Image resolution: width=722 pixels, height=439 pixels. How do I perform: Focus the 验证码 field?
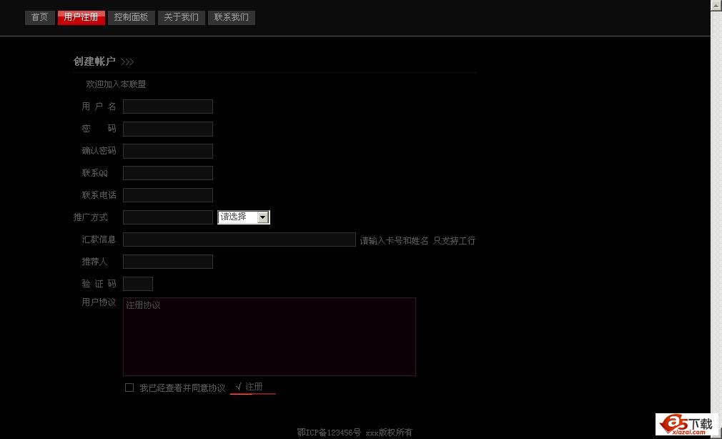pyautogui.click(x=138, y=284)
